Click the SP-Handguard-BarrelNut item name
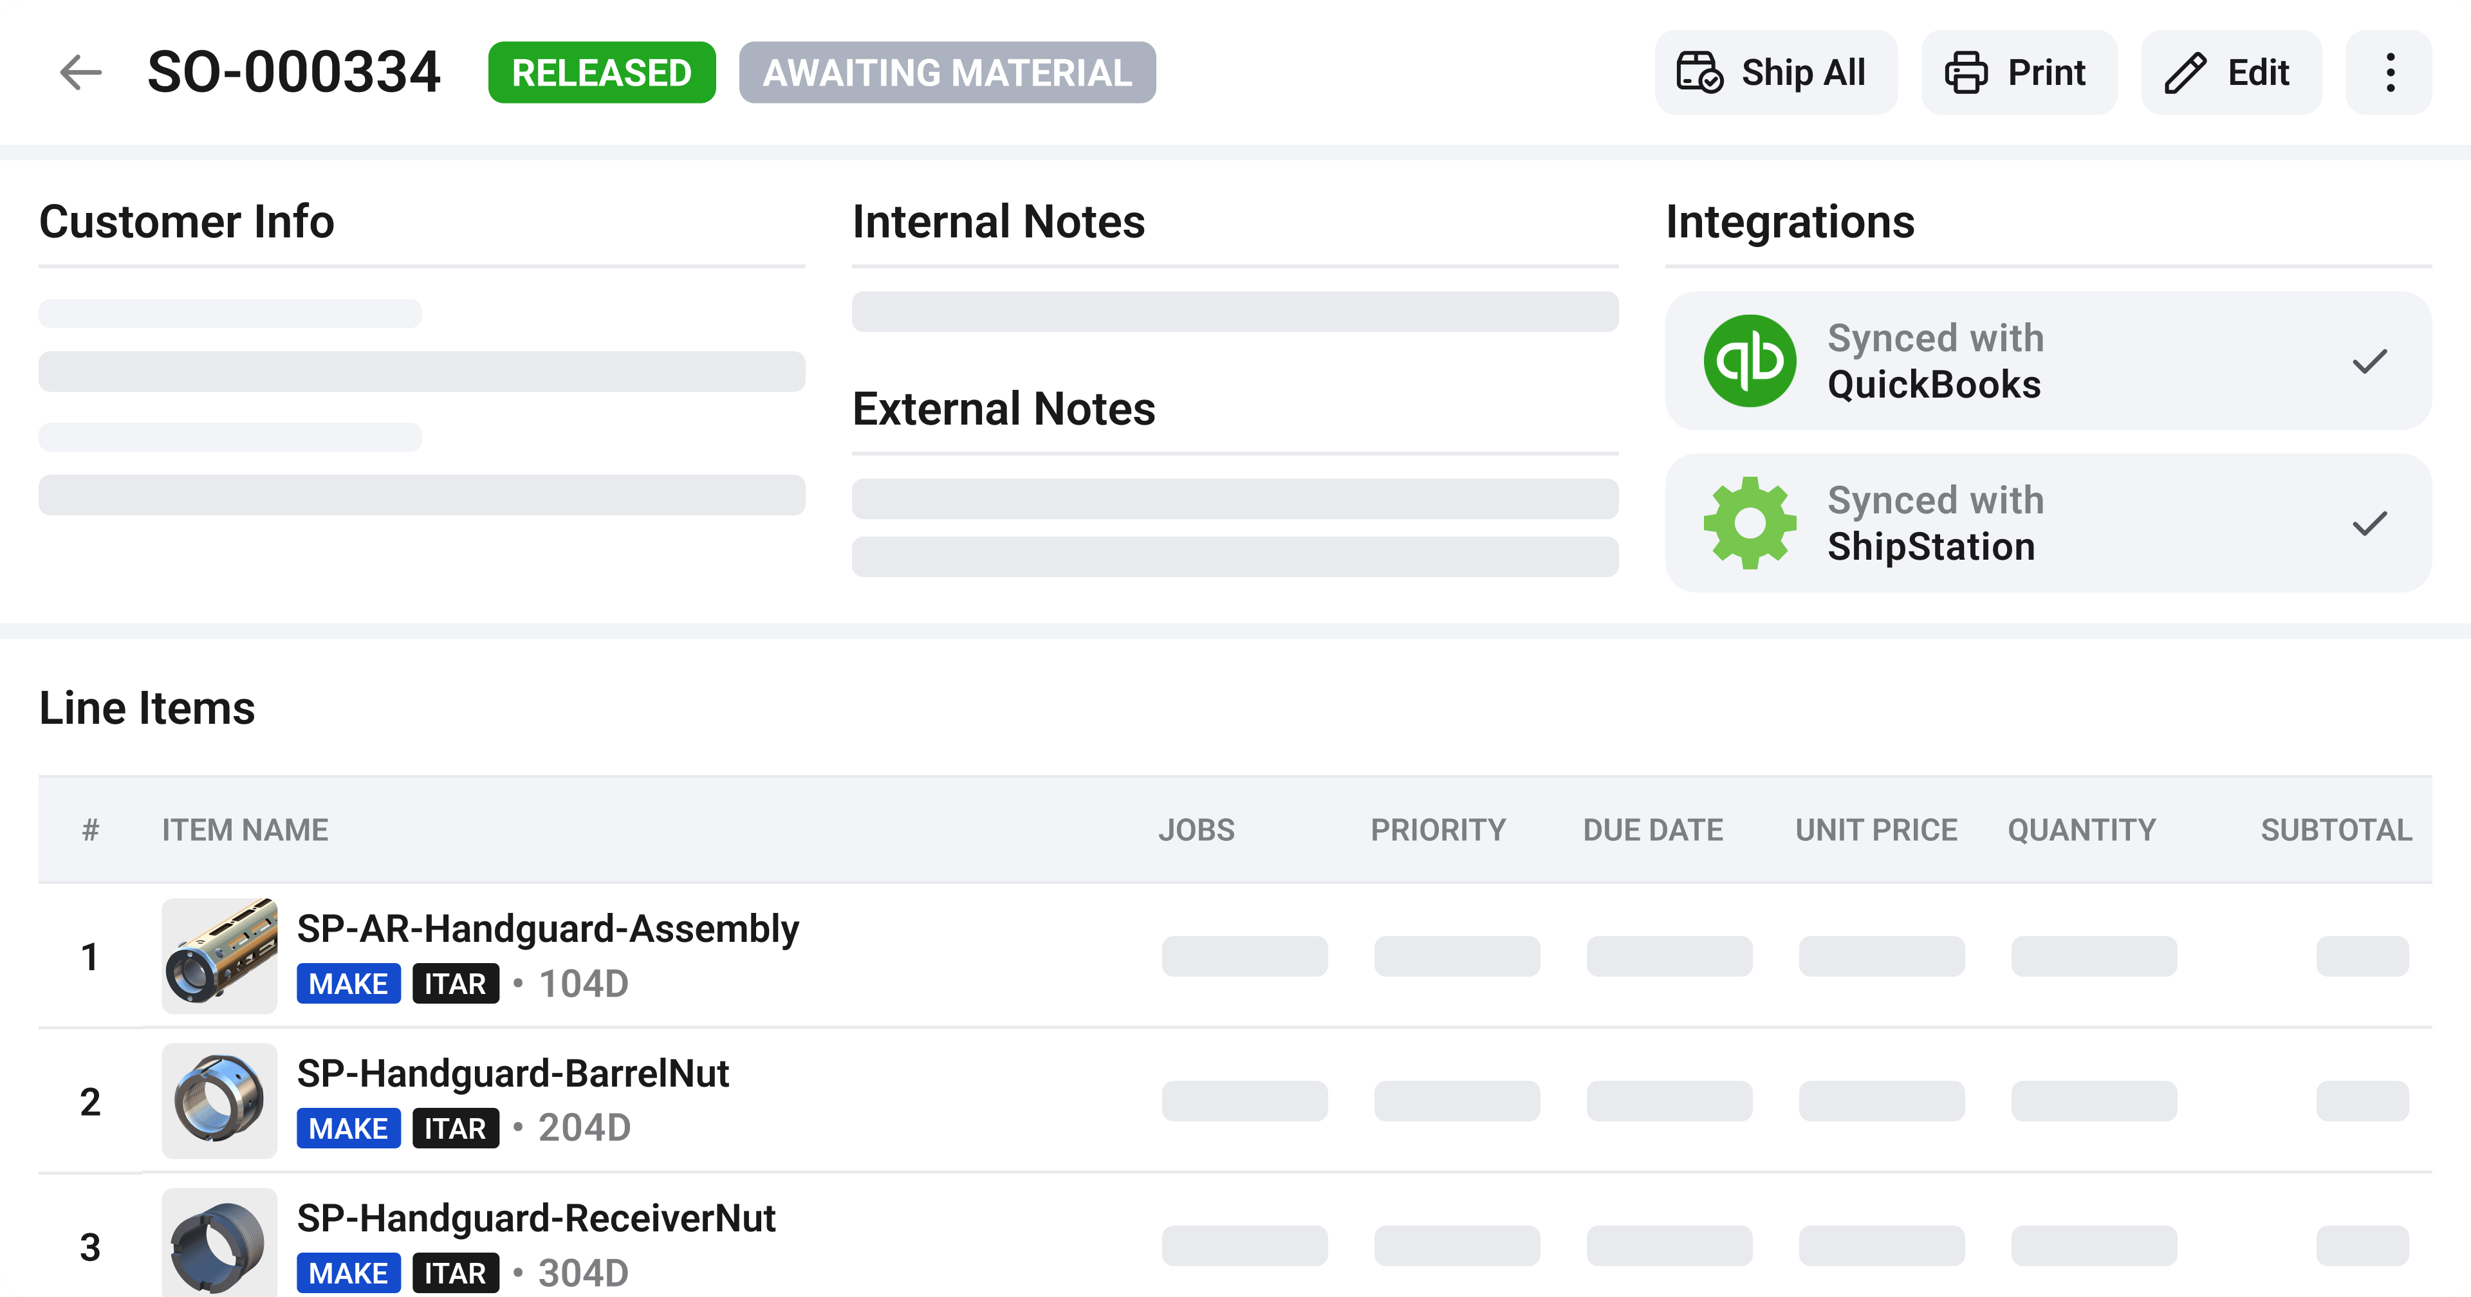Image resolution: width=2471 pixels, height=1297 pixels. tap(512, 1074)
